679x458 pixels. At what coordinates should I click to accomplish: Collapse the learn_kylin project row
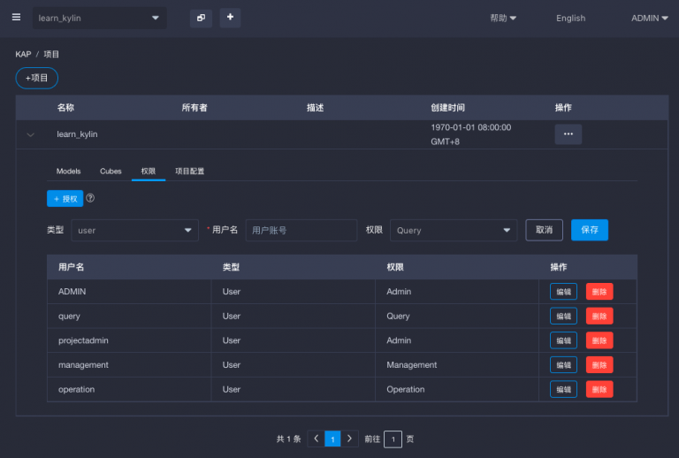[x=31, y=134]
